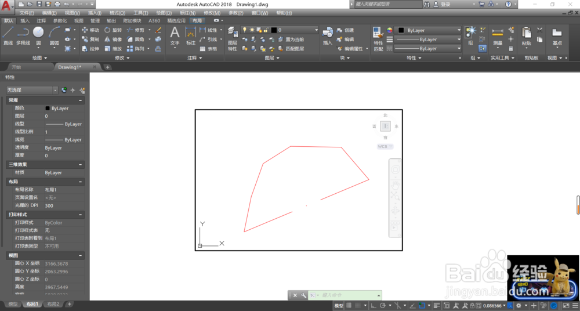Select the 圆弧 arc tool
The height and width of the screenshot is (311, 580).
(x=55, y=36)
